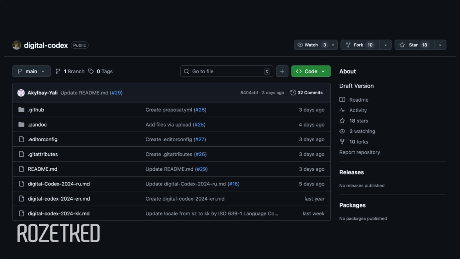Toggle Watch for this repository
The height and width of the screenshot is (259, 460).
[x=312, y=45]
